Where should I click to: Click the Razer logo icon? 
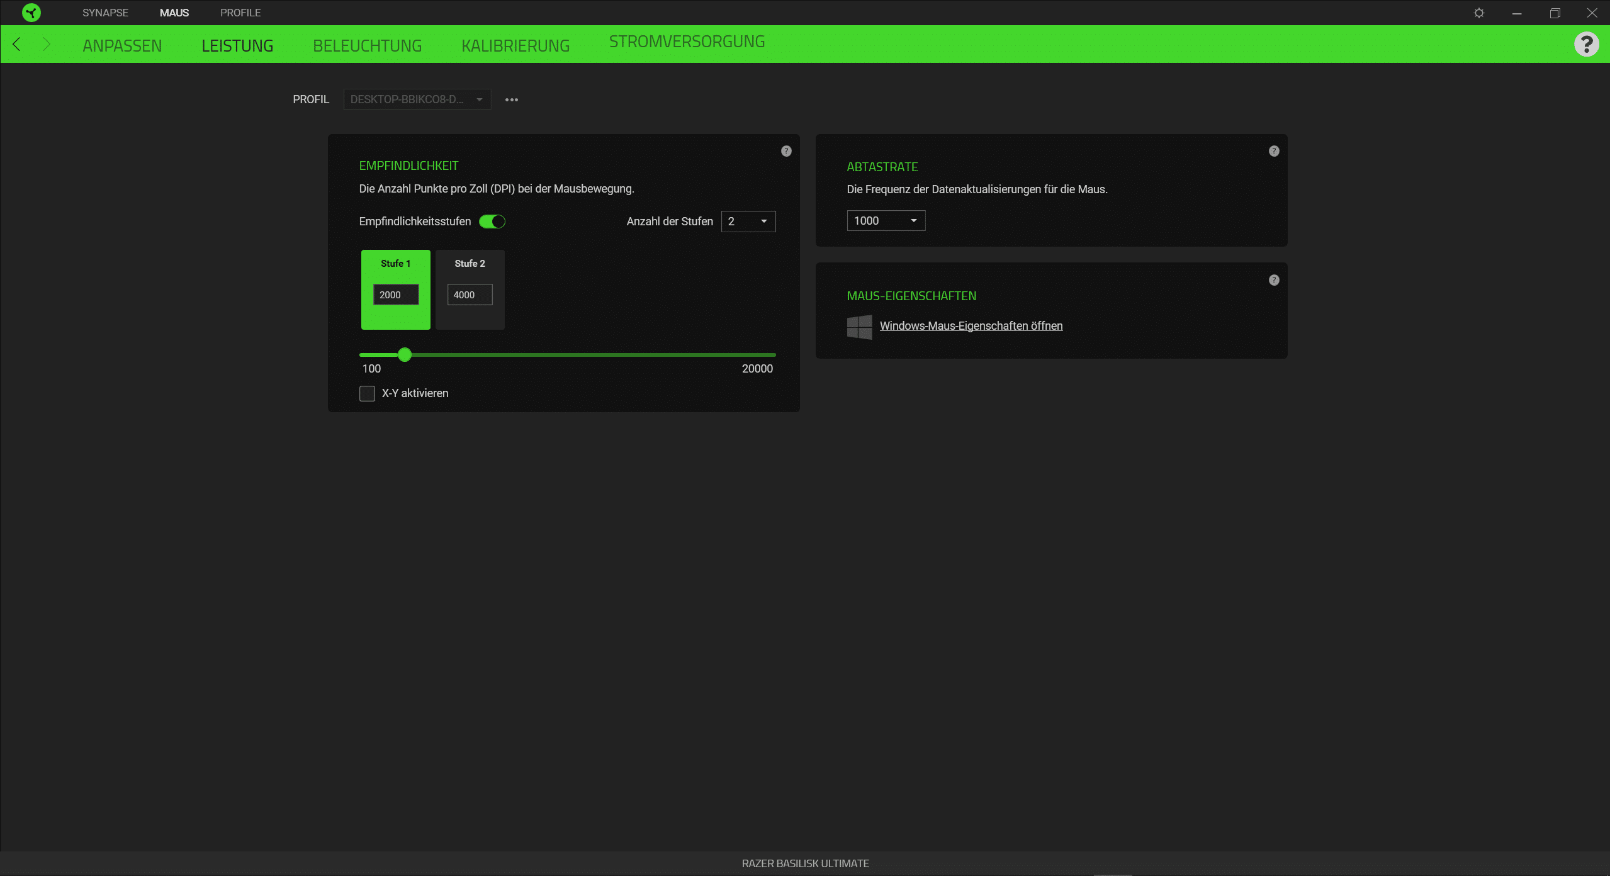pyautogui.click(x=31, y=13)
